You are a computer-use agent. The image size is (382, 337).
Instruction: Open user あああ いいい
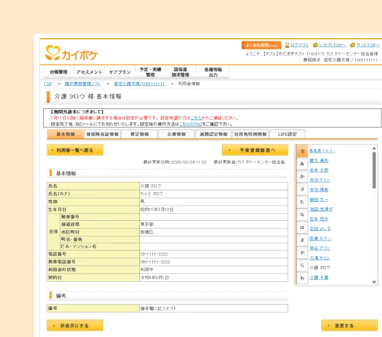(x=322, y=151)
